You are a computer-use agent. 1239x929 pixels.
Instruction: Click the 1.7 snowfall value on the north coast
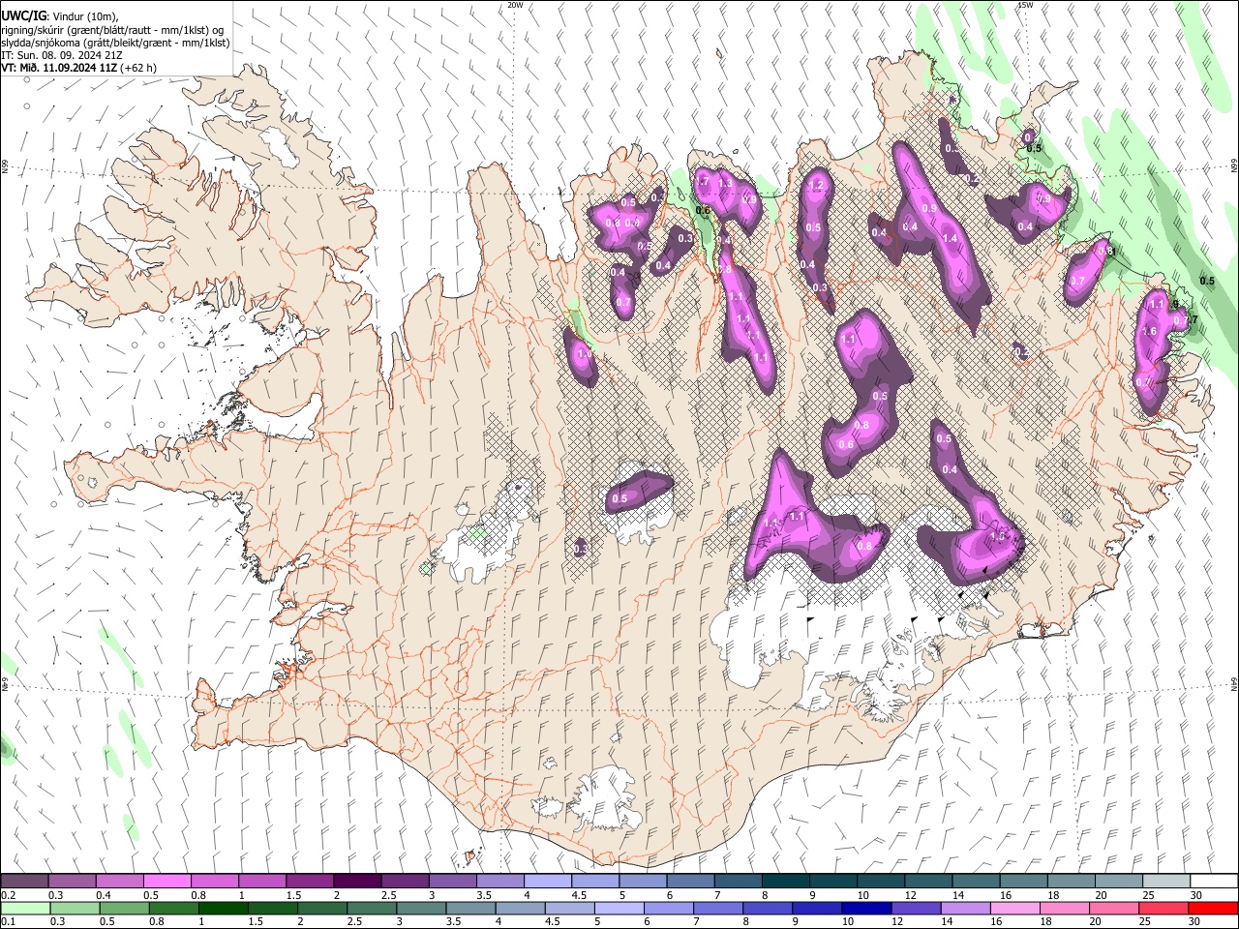[703, 182]
